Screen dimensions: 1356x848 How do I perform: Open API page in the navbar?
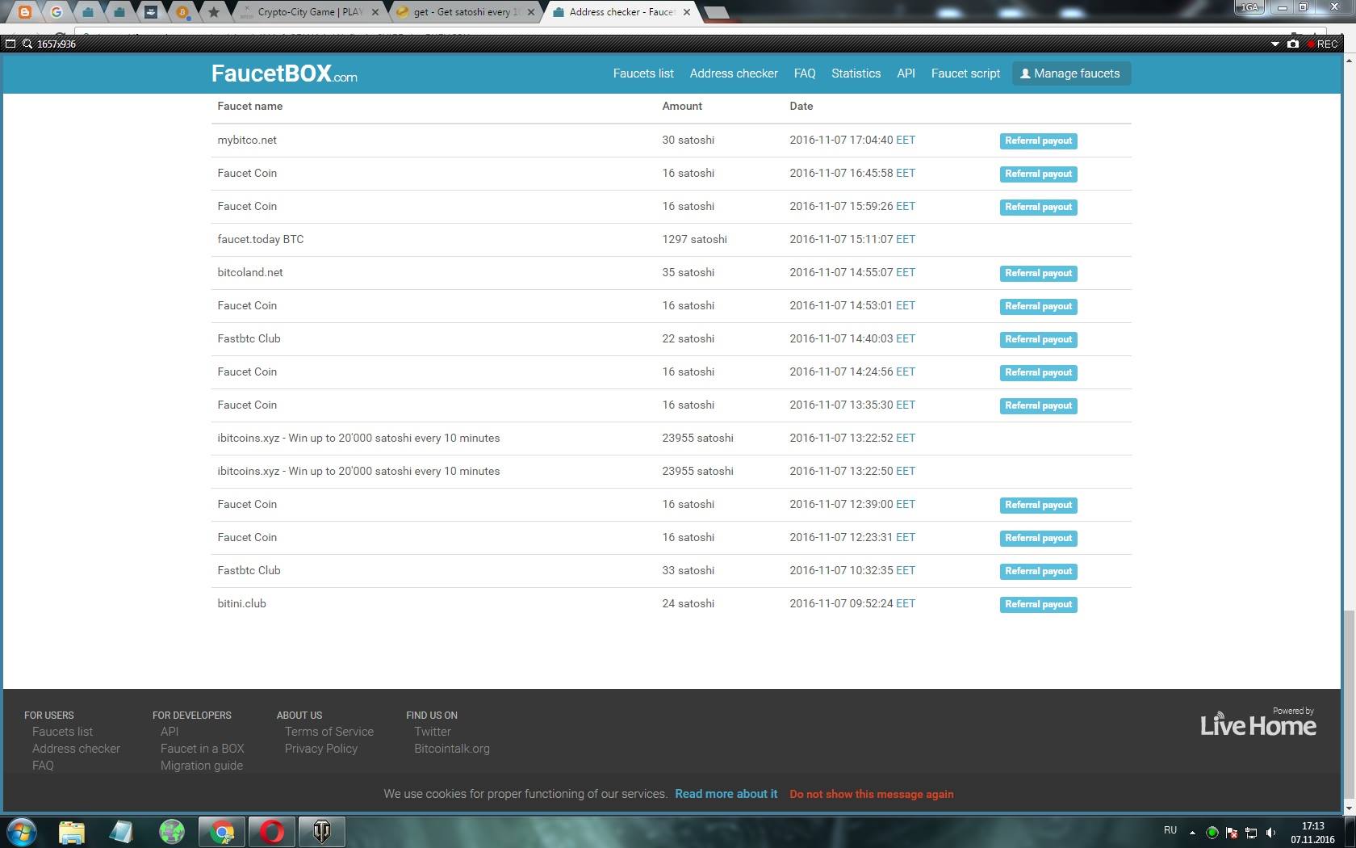[906, 73]
